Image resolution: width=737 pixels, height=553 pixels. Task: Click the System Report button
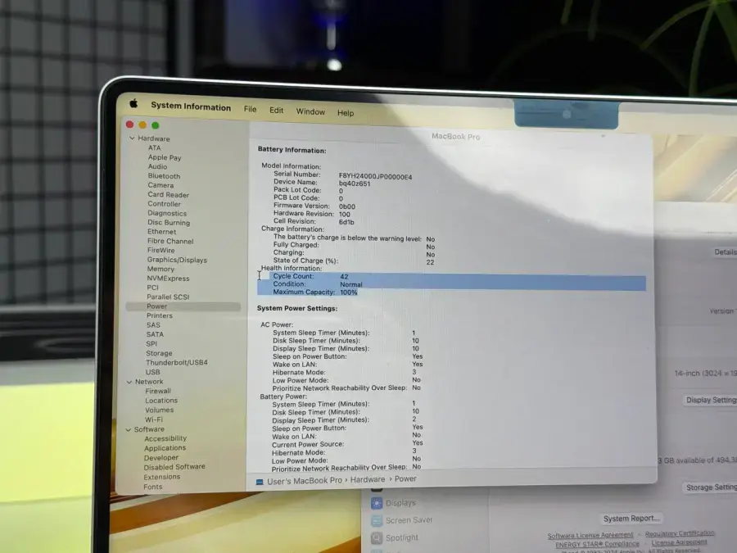[x=631, y=519]
